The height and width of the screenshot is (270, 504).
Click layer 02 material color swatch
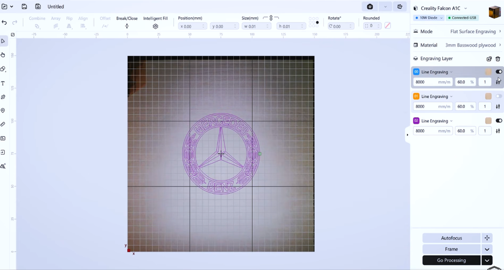(x=488, y=120)
